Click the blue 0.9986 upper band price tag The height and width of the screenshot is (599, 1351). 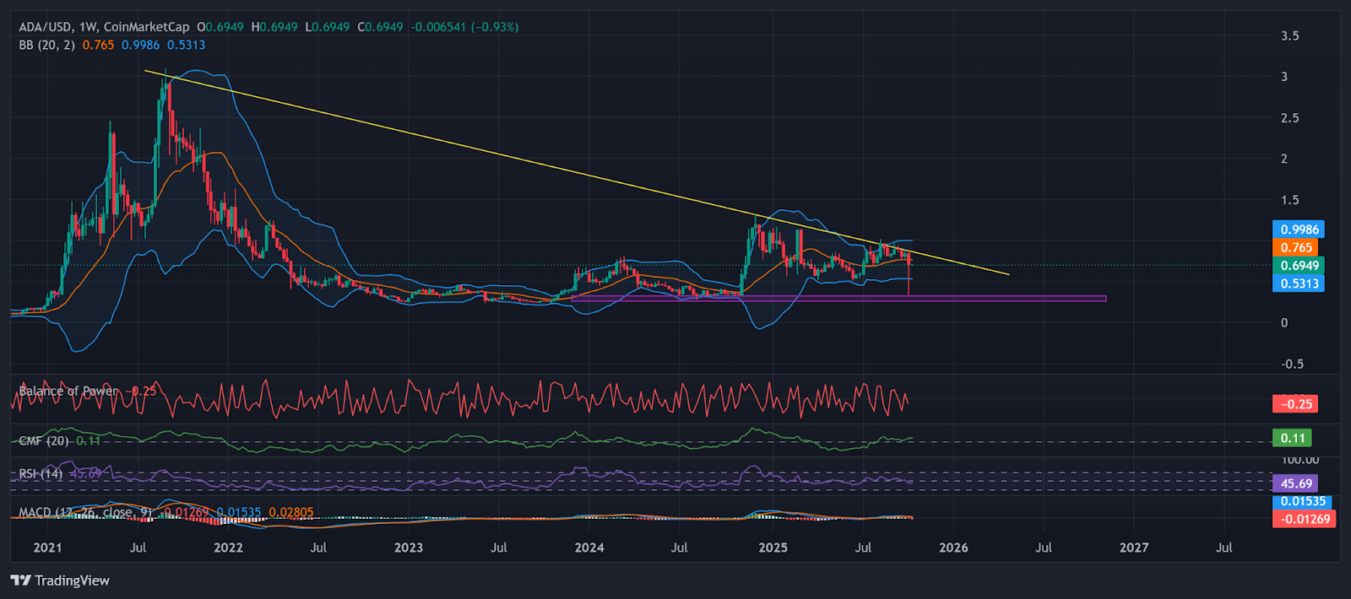tap(1299, 229)
